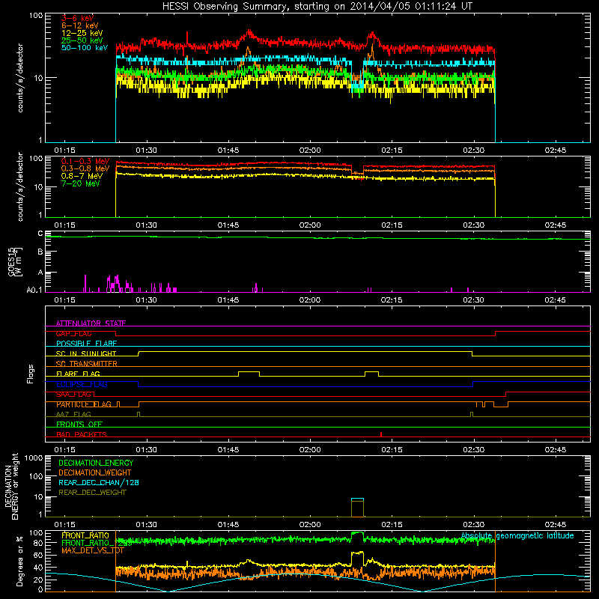The width and height of the screenshot is (599, 599).
Task: Select the SAA_FLAG label
Action: click(x=73, y=395)
